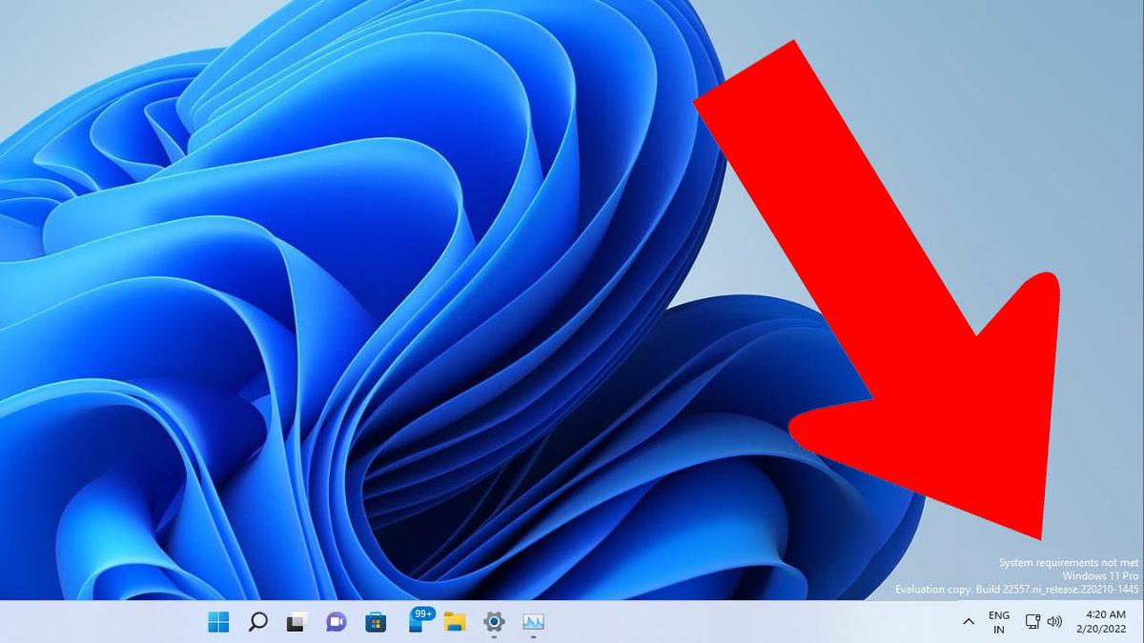Click the network icon in the system tray
1144x643 pixels.
pos(1032,621)
